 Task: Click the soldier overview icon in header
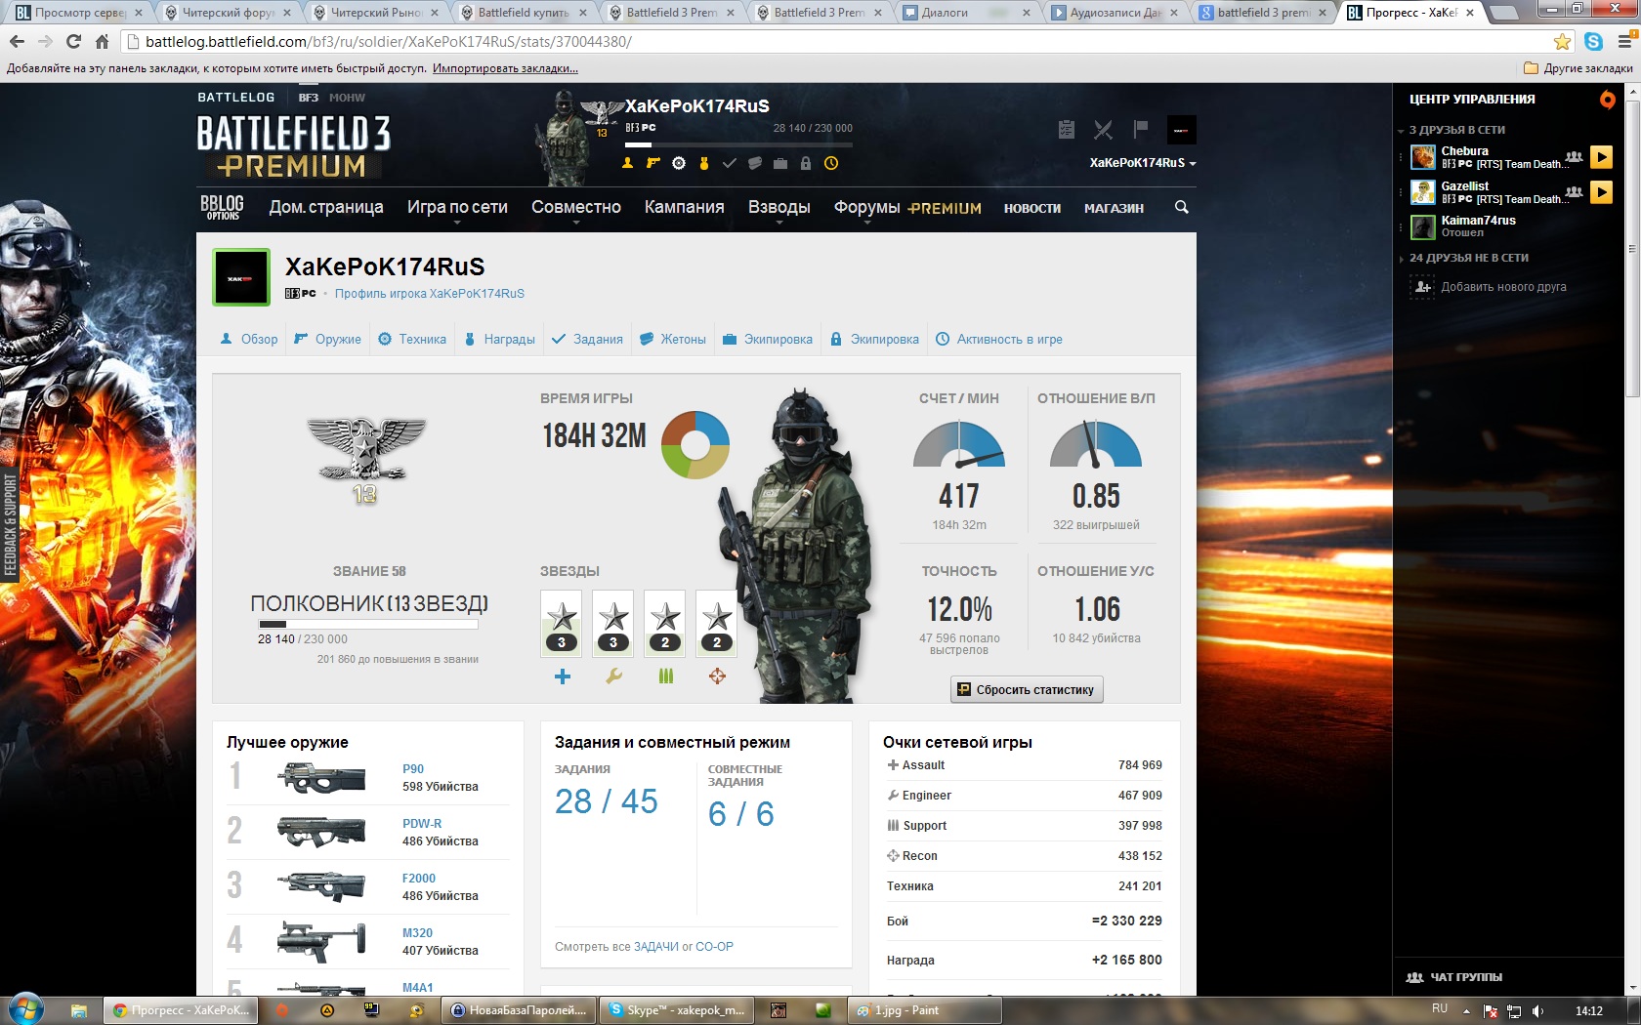pos(627,163)
